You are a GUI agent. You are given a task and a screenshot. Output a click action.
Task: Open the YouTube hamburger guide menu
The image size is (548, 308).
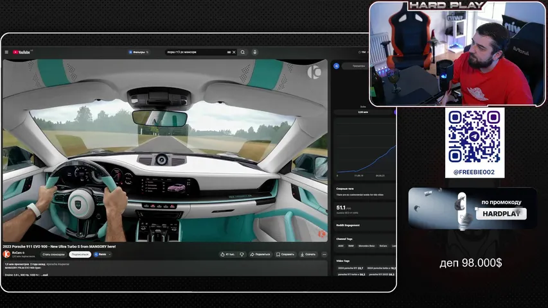(6, 52)
